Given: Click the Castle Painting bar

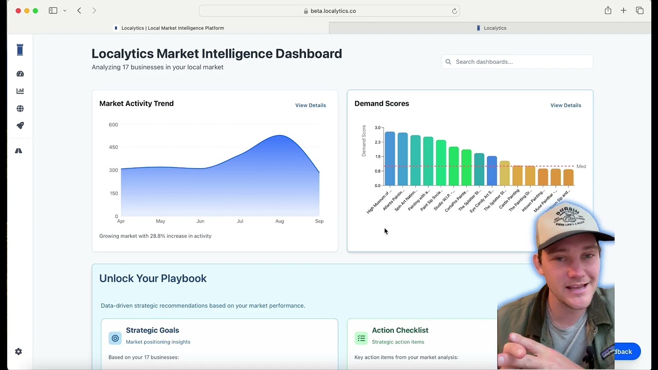Looking at the screenshot, I should (517, 176).
